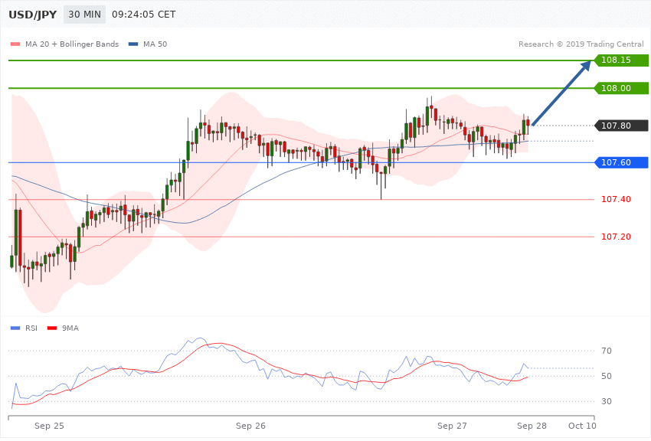Click the 107.80 current price label
The image size is (651, 441).
point(621,126)
